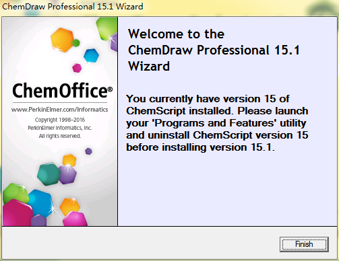Click the registered trademark symbol after ChemOffice
339x261 pixels.
110,89
